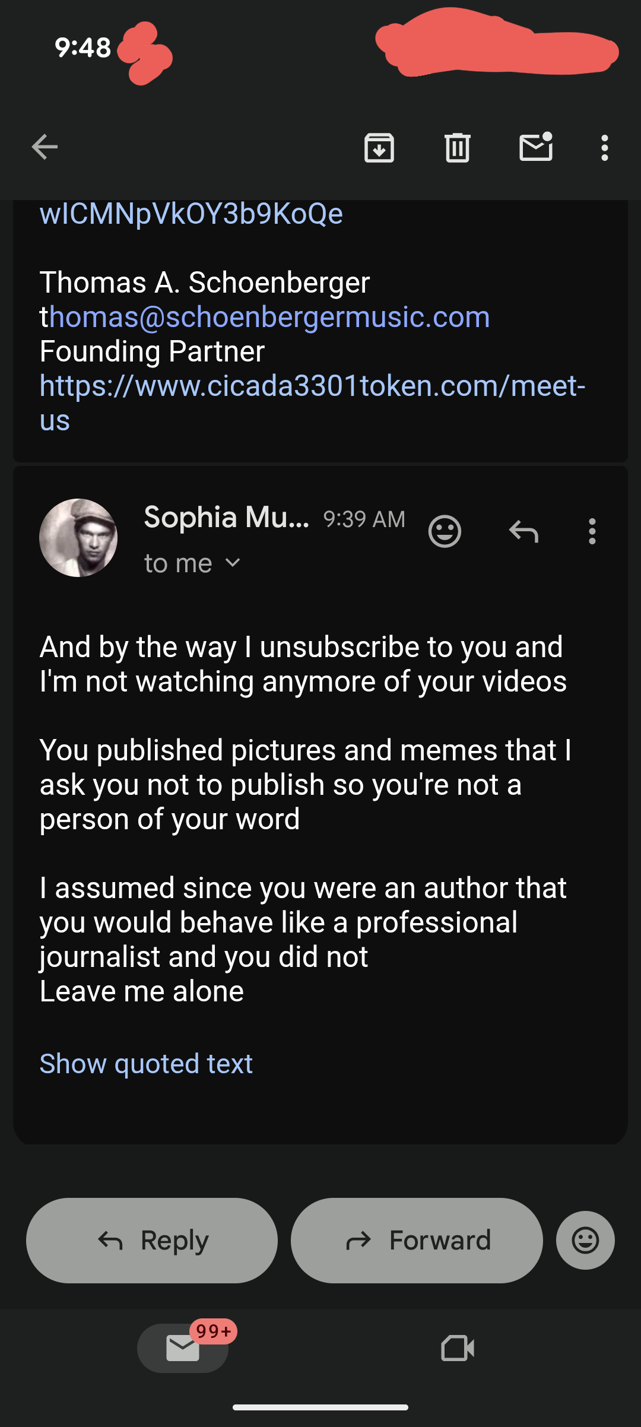Show quoted text in the message

click(x=146, y=1064)
